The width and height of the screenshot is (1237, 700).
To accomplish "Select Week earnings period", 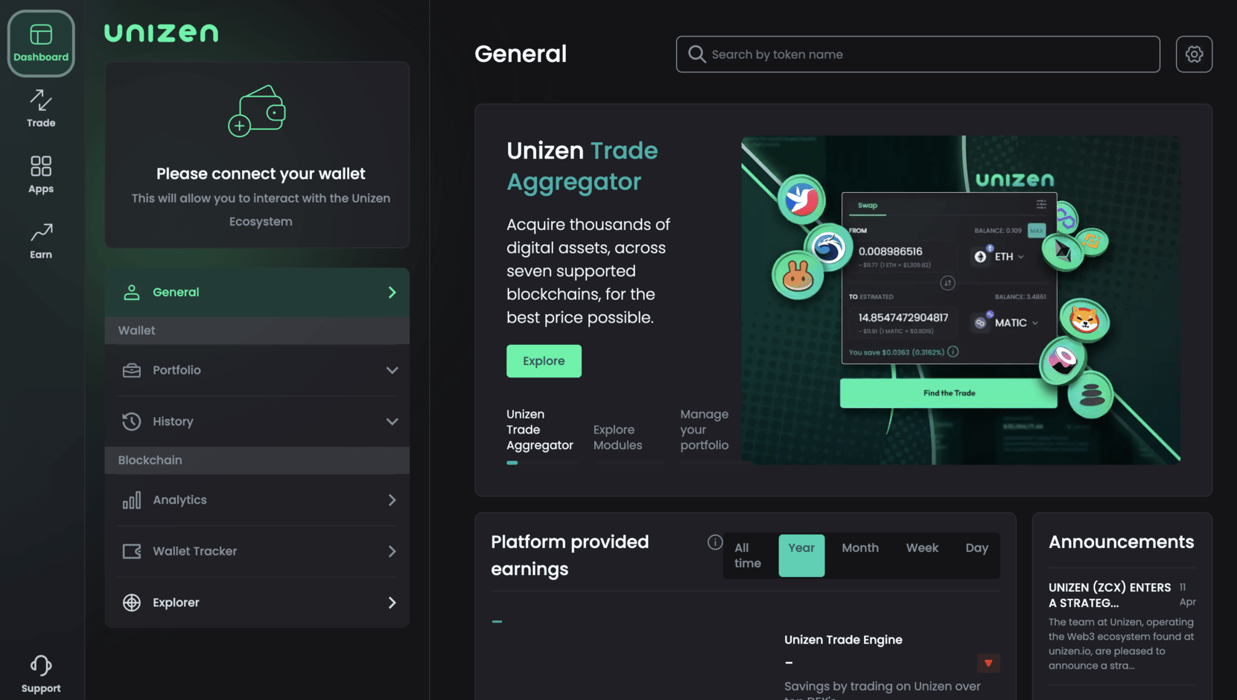I will 922,548.
